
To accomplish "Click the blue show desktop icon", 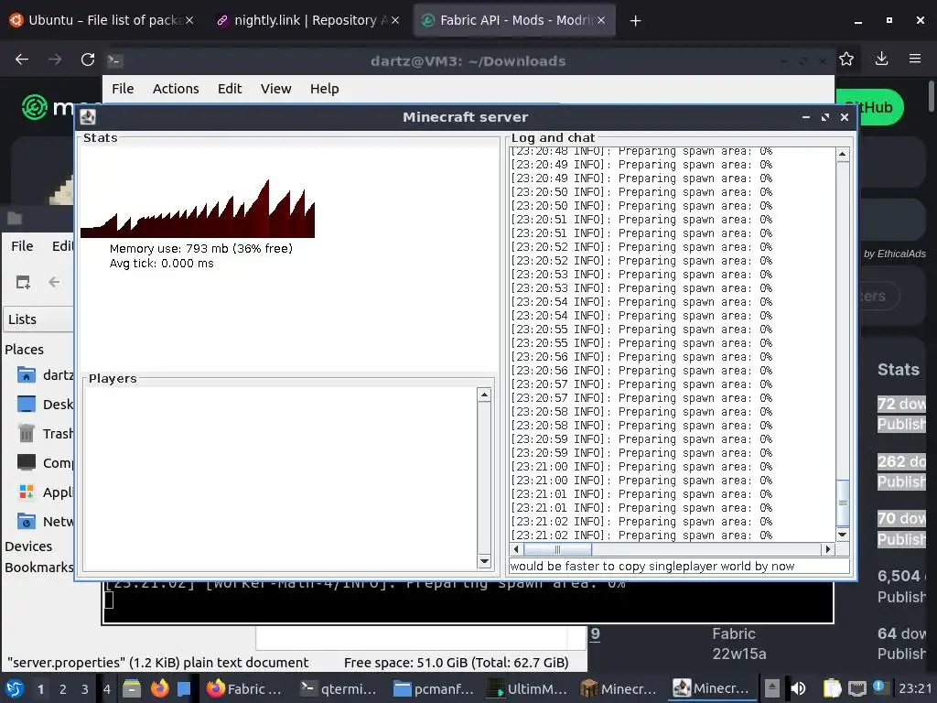I will (184, 688).
